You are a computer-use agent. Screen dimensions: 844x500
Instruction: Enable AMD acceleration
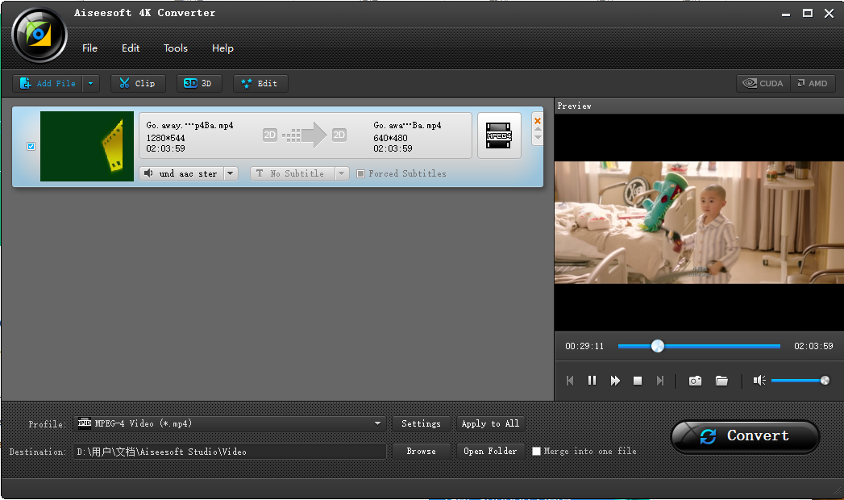[813, 82]
